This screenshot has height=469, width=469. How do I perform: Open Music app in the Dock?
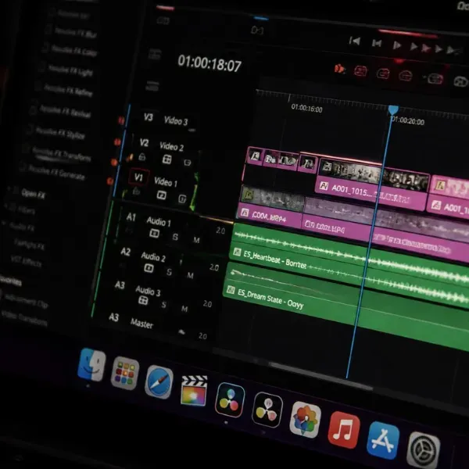[344, 430]
